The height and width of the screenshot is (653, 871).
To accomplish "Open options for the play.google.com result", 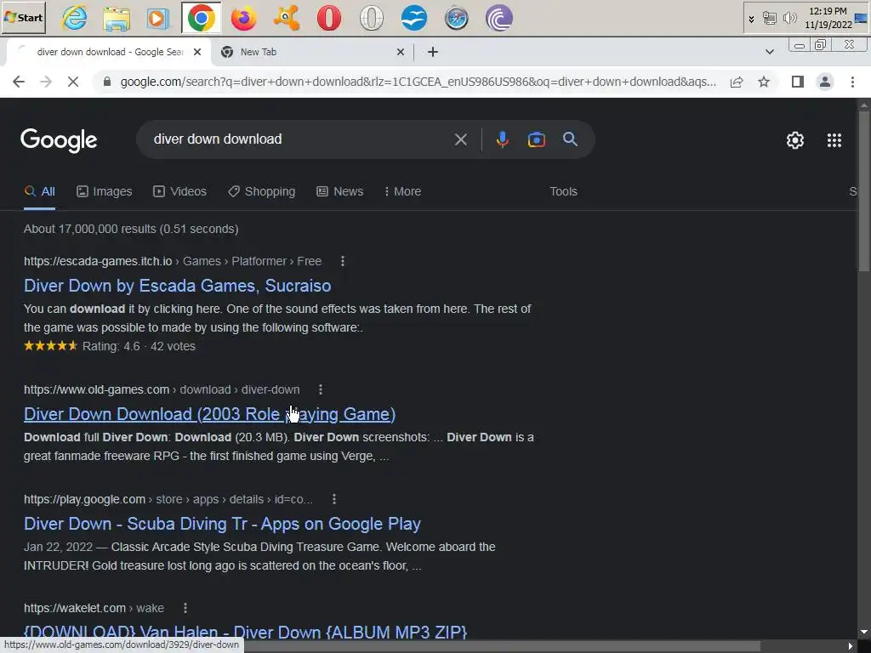I will pyautogui.click(x=333, y=499).
